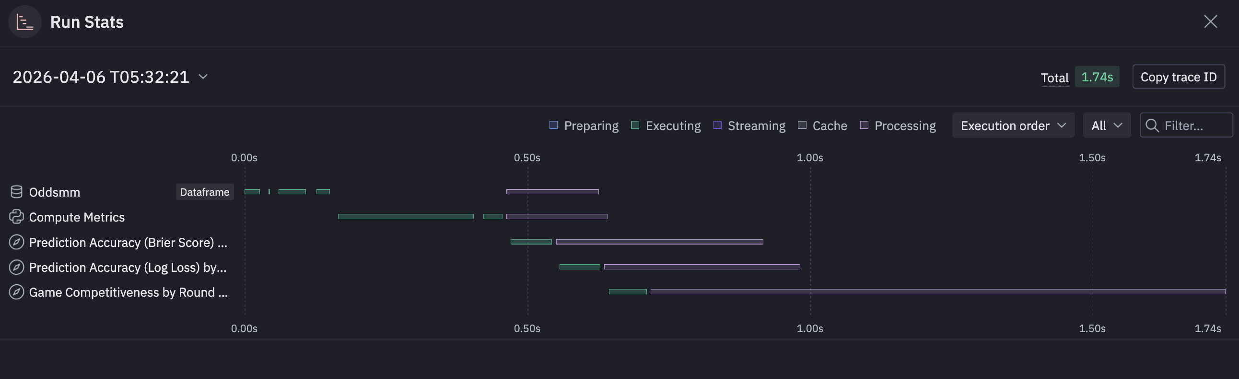1239x379 pixels.
Task: Click the Log Loss compass icon
Action: pyautogui.click(x=16, y=267)
